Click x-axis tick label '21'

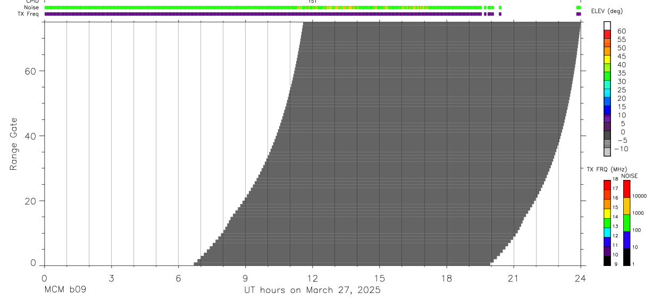(513, 278)
